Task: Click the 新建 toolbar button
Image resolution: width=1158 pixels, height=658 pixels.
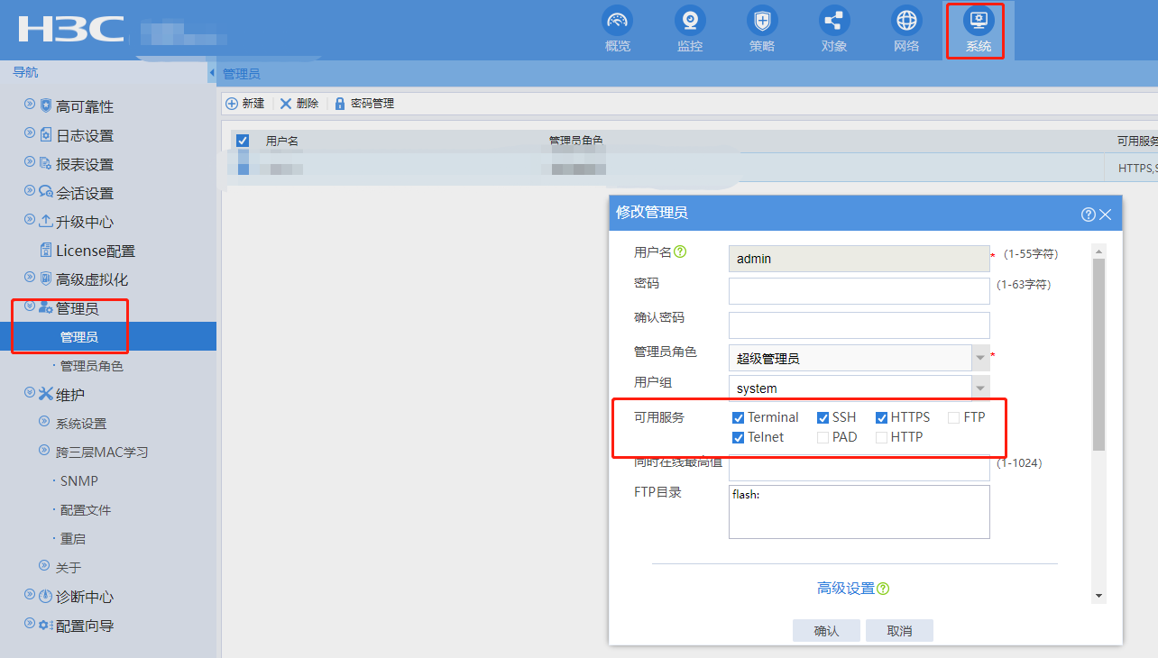Action: coord(245,104)
